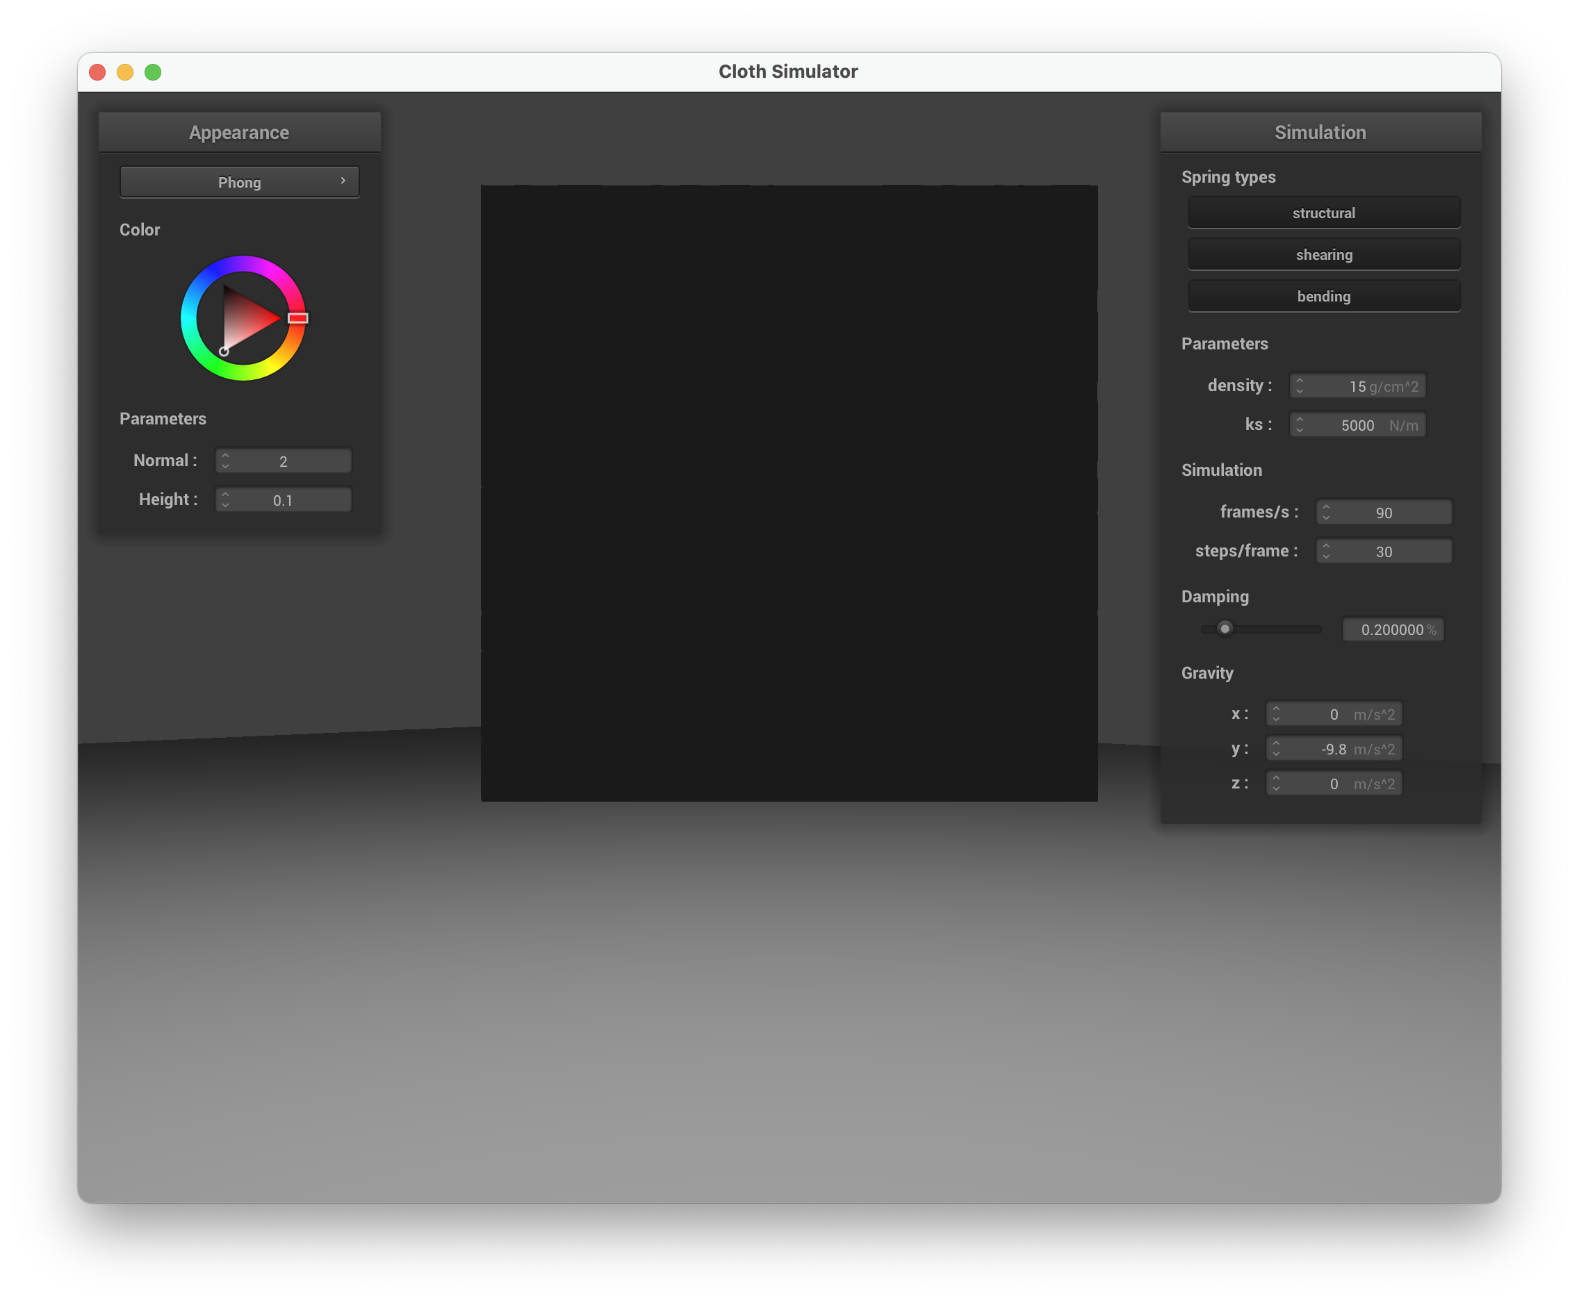The height and width of the screenshot is (1306, 1579).
Task: Click the chevron arrow on Phong selector
Action: click(x=343, y=181)
